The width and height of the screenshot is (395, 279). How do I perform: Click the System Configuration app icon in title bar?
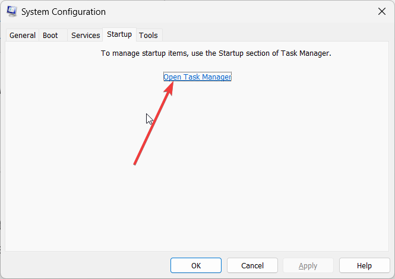point(12,12)
